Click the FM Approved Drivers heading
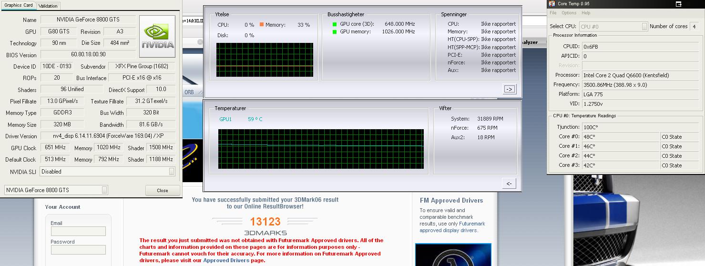Screen dimensions: 705x266 click(x=451, y=200)
